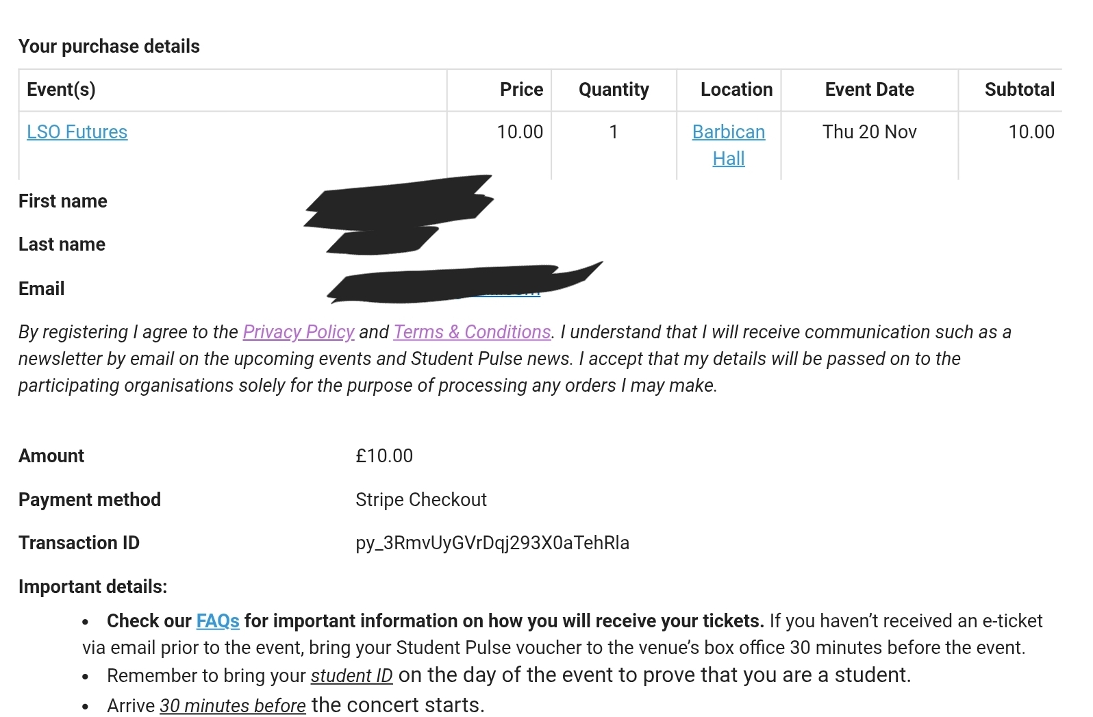
Task: Click the 'Your purchase details' heading
Action: coord(109,47)
